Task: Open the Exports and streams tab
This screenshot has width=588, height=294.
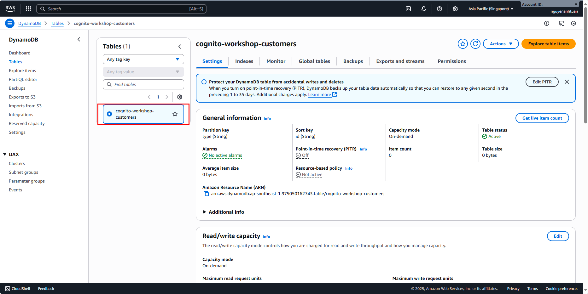Action: click(x=400, y=61)
